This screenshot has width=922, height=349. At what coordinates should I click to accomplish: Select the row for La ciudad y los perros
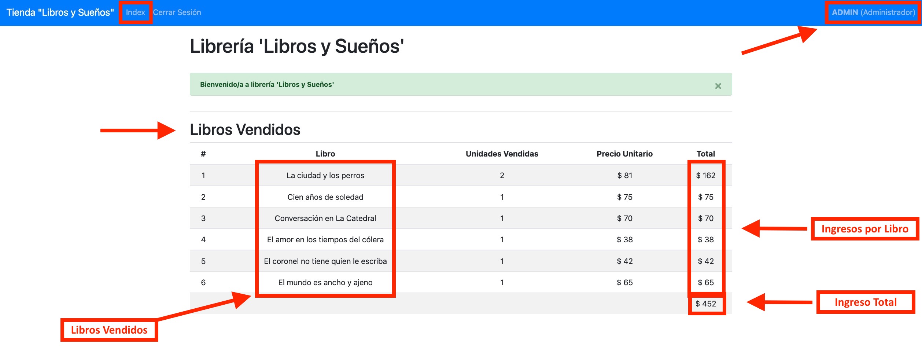[325, 175]
